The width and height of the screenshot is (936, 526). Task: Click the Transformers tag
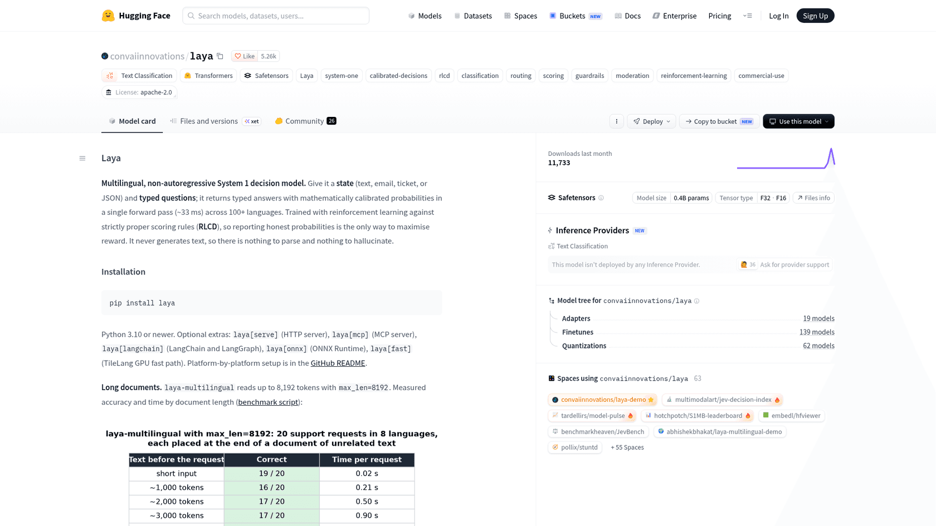pyautogui.click(x=208, y=76)
